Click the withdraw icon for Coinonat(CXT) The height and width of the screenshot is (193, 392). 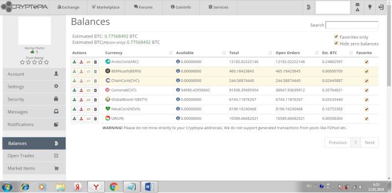(81, 90)
